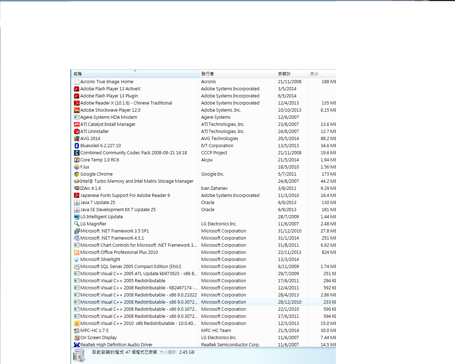The width and height of the screenshot is (455, 364).
Task: Select 'Microsoft Visual C++ 2008 Redistributable - x86 9.0.21022'
Action: (204, 295)
